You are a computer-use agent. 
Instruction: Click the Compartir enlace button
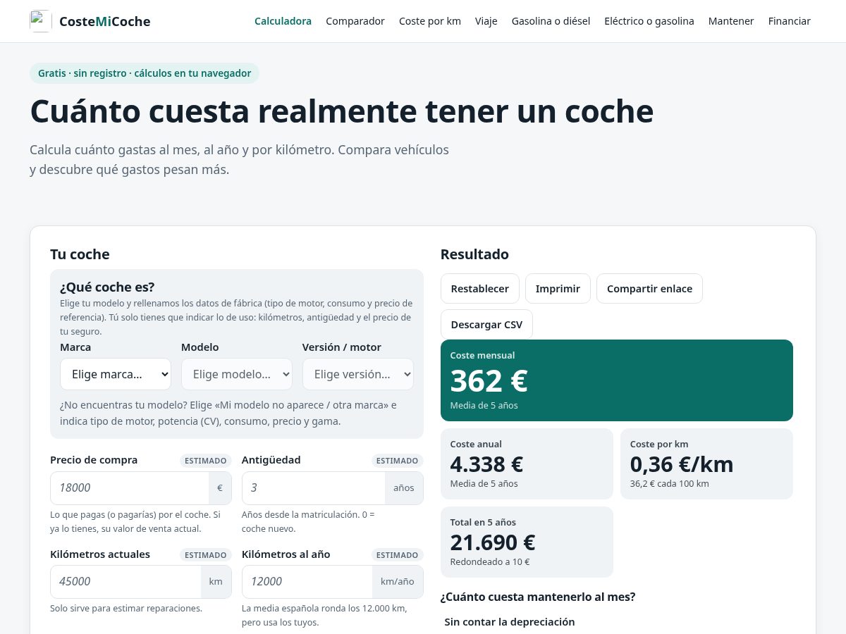point(649,289)
